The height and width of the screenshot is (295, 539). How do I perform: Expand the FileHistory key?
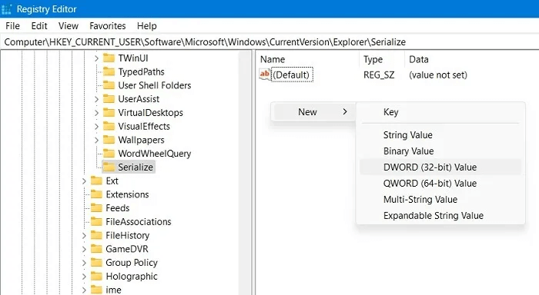(84, 236)
